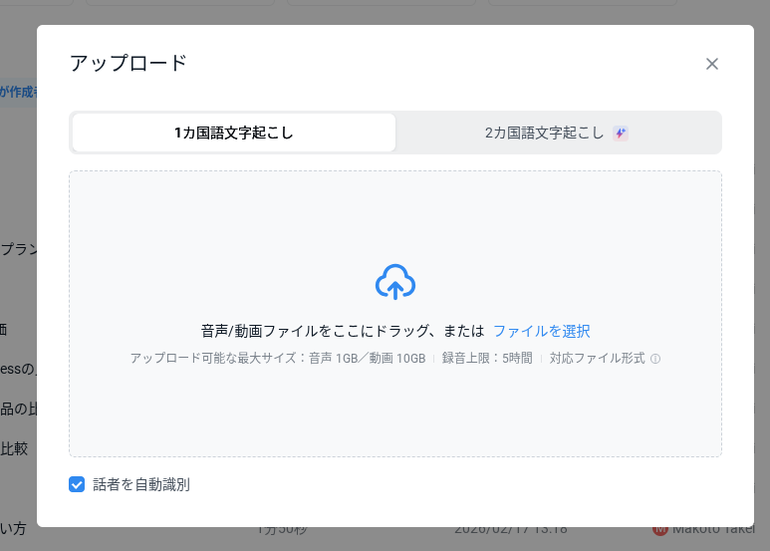Image resolution: width=770 pixels, height=551 pixels.
Task: Click the 対応ファイル形式 text
Action: (597, 359)
